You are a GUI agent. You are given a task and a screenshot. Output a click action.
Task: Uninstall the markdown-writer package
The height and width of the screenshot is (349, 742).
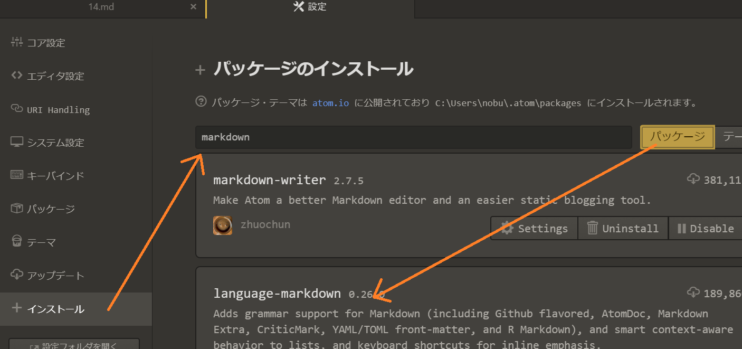pos(623,228)
